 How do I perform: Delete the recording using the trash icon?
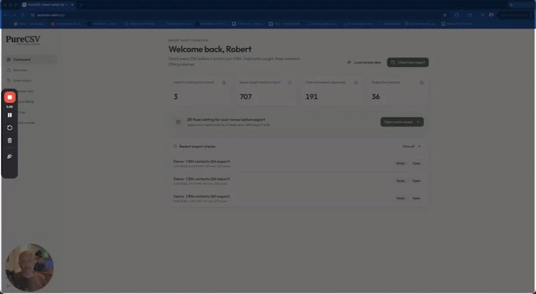point(9,141)
